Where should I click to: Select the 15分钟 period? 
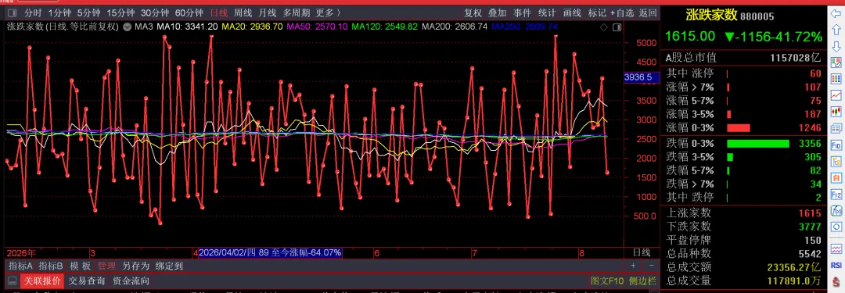(120, 13)
